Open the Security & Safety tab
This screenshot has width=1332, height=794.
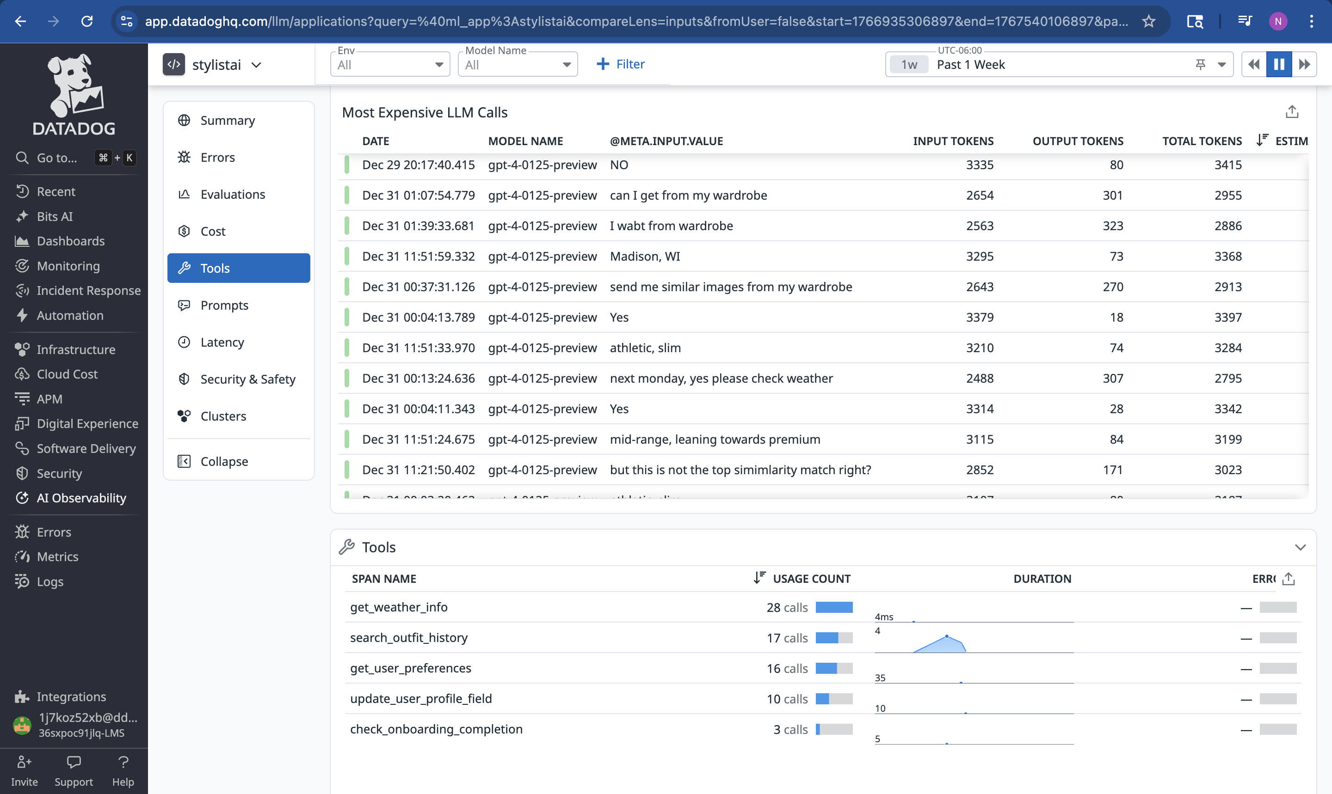[x=247, y=379]
